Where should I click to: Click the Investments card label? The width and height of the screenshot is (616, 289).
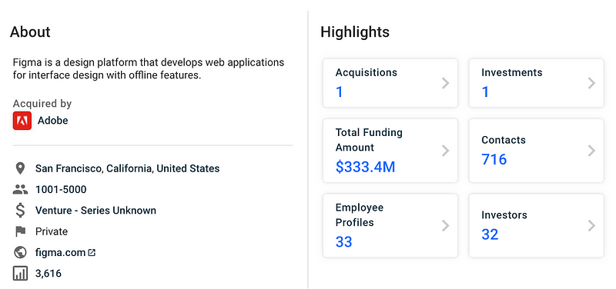tap(512, 72)
